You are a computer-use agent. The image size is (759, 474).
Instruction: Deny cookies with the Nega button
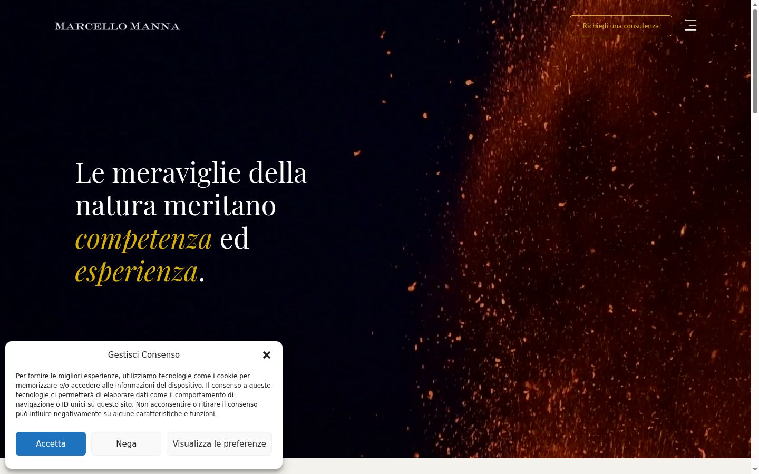coord(126,443)
